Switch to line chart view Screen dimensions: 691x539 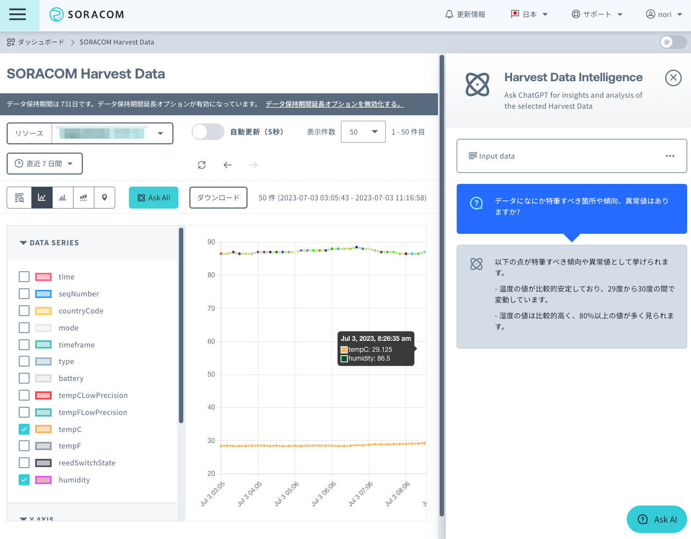42,198
